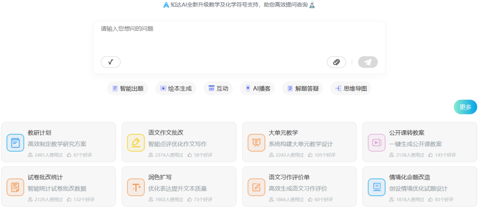Click the 绘本生成 chip sparkle icon
This screenshot has height=211, width=479.
pyautogui.click(x=163, y=89)
